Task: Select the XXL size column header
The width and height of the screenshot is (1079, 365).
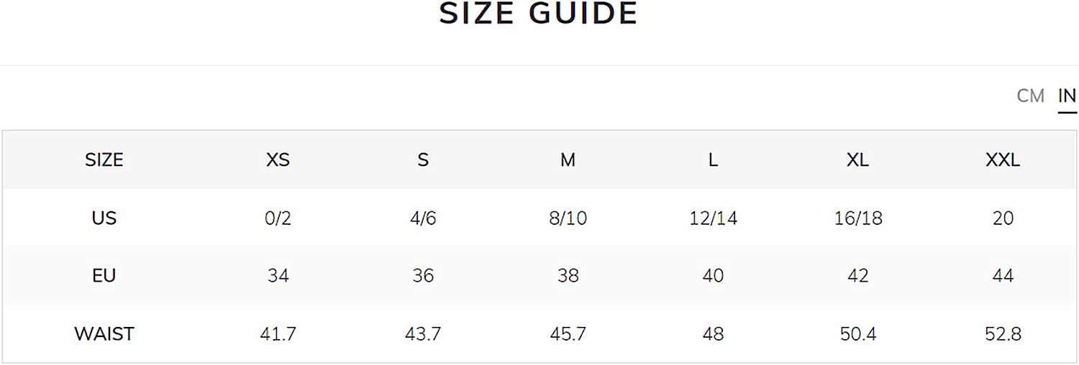Action: [x=1003, y=160]
